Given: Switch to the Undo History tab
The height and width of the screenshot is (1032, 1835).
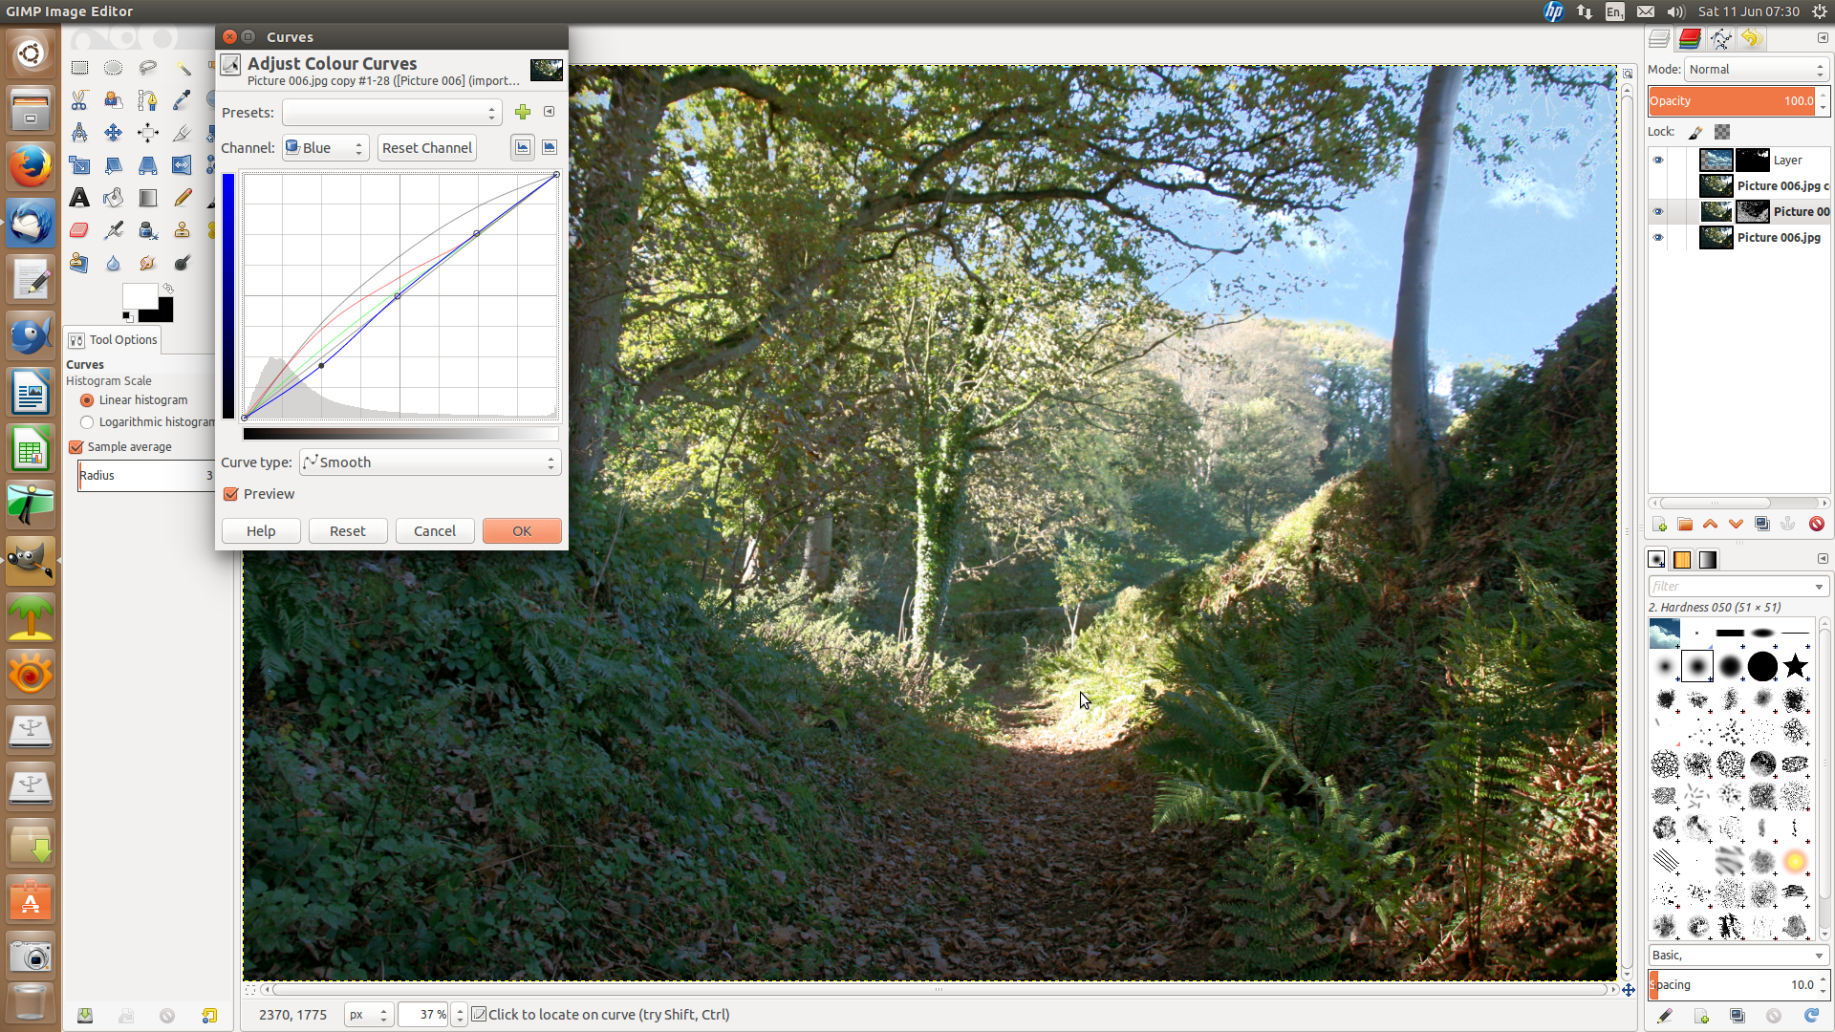Looking at the screenshot, I should [1751, 38].
